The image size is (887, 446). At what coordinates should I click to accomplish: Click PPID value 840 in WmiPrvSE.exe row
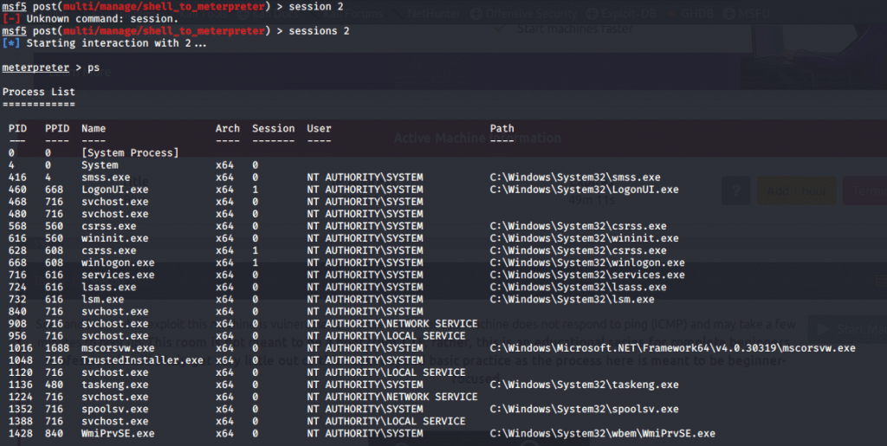(x=55, y=434)
